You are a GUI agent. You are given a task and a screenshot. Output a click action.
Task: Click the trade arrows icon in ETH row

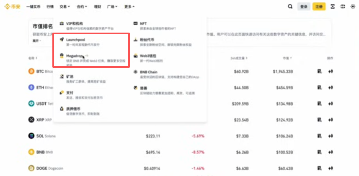(x=331, y=87)
